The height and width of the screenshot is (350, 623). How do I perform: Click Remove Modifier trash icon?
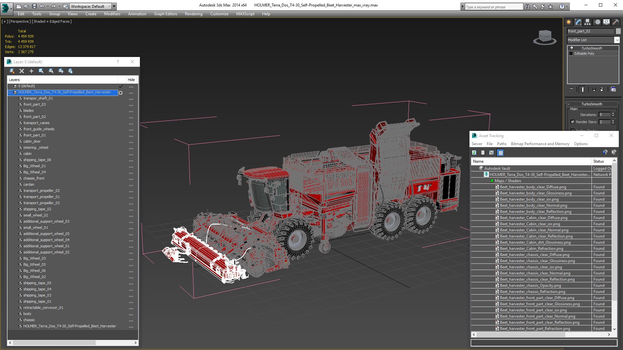pyautogui.click(x=602, y=89)
